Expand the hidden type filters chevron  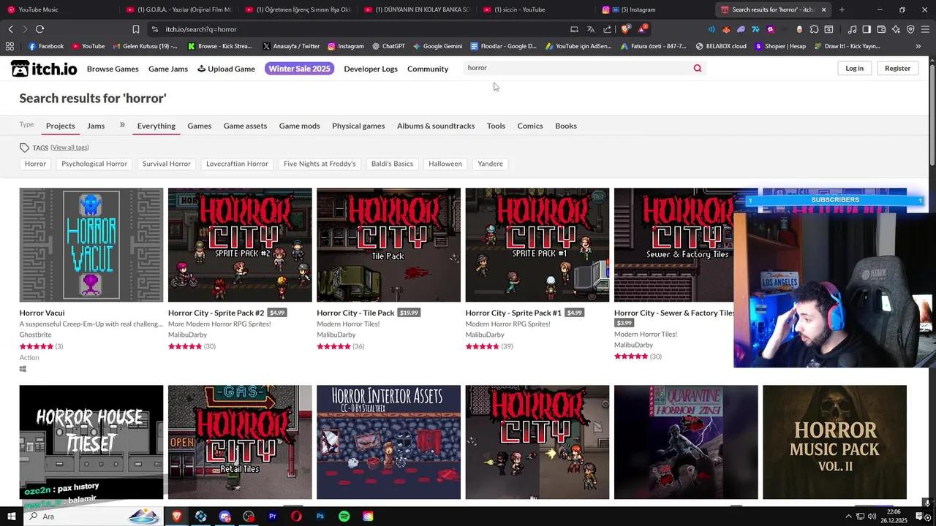[122, 124]
